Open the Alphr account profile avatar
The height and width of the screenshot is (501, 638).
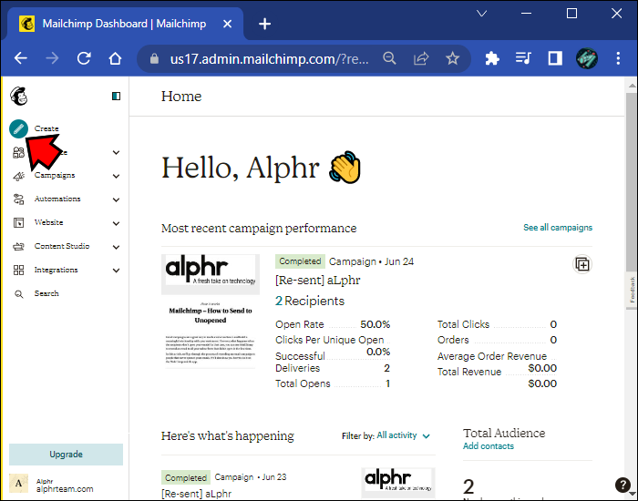[19, 483]
